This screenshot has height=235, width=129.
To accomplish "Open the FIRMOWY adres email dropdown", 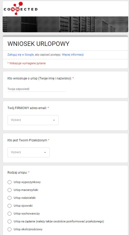I will tap(33, 120).
